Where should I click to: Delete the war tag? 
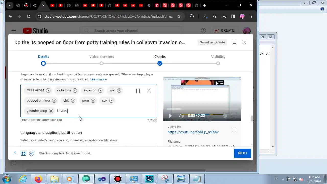pyautogui.click(x=119, y=90)
